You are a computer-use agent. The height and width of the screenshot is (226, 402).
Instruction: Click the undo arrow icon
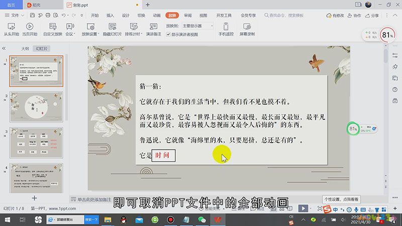64,16
